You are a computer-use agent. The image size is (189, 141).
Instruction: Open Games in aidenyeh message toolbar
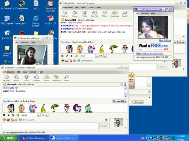click(17, 78)
